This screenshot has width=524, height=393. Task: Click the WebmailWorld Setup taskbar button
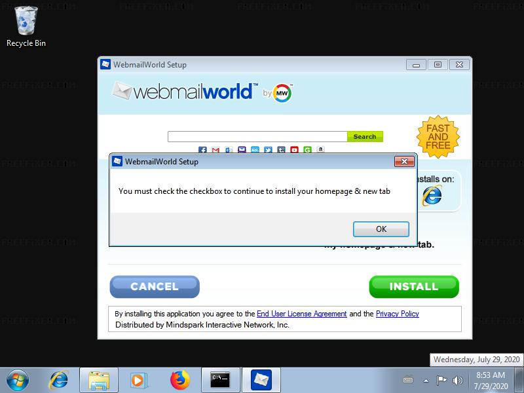pos(261,381)
